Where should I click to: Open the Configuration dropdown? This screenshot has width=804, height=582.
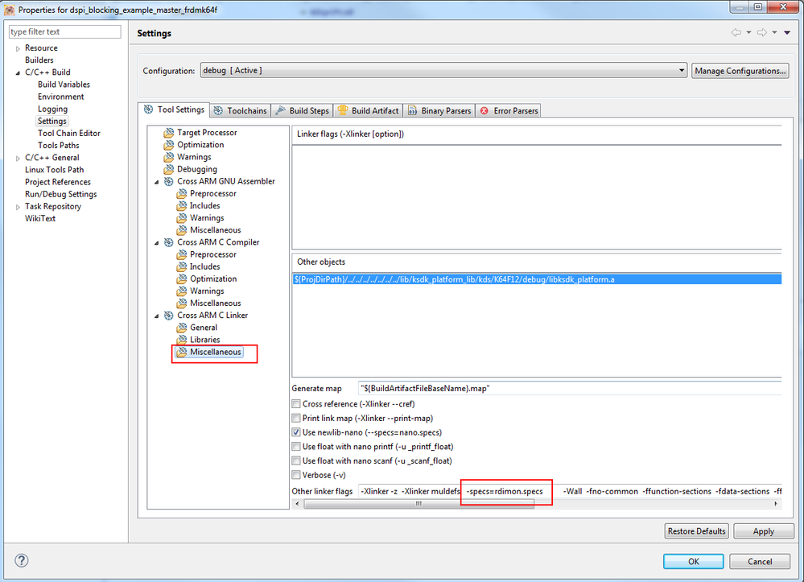443,71
